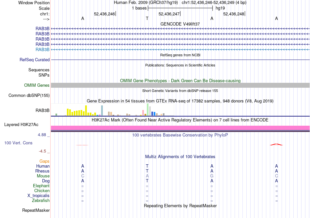Open "OMIM Gene Phenotypes" green track title

tap(180, 81)
